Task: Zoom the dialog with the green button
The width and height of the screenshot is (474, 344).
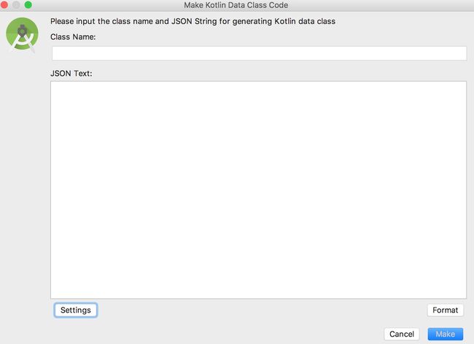Action: pyautogui.click(x=28, y=5)
